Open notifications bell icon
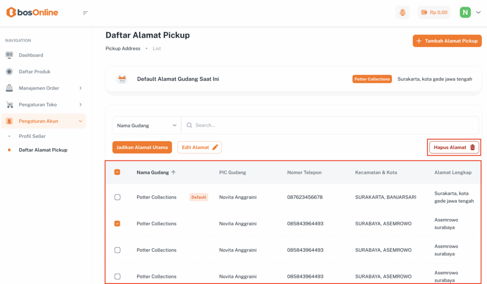 (x=402, y=12)
